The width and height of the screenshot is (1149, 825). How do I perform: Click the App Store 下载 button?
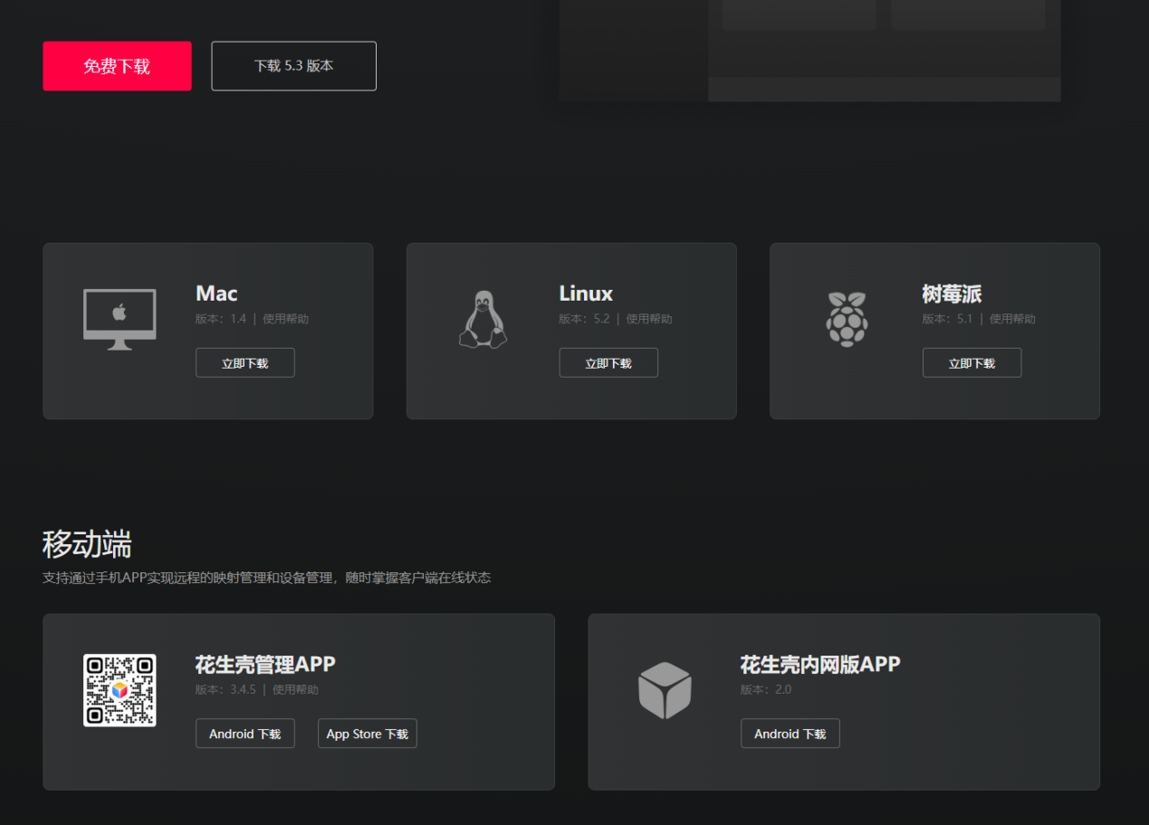(368, 734)
